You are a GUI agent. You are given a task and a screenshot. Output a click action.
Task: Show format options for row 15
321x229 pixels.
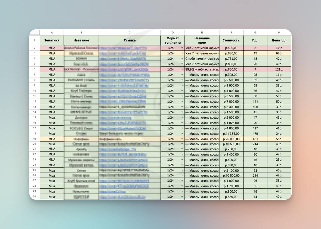coord(182,118)
